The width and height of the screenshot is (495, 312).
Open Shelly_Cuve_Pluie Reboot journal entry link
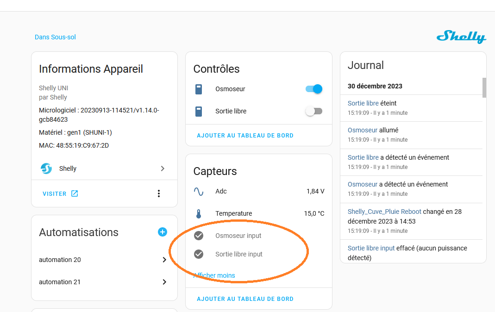(384, 212)
